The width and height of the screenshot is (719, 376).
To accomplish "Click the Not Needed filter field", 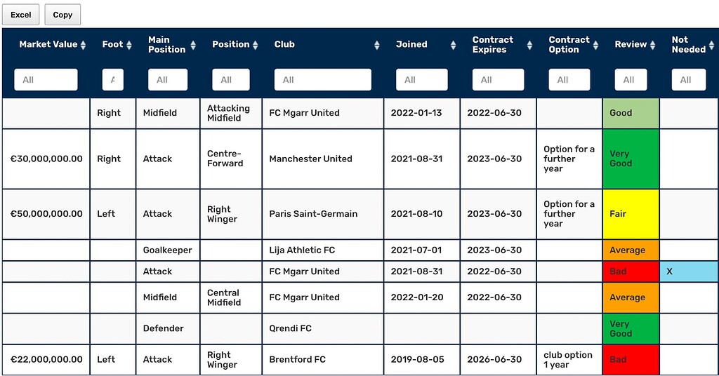I will 689,80.
